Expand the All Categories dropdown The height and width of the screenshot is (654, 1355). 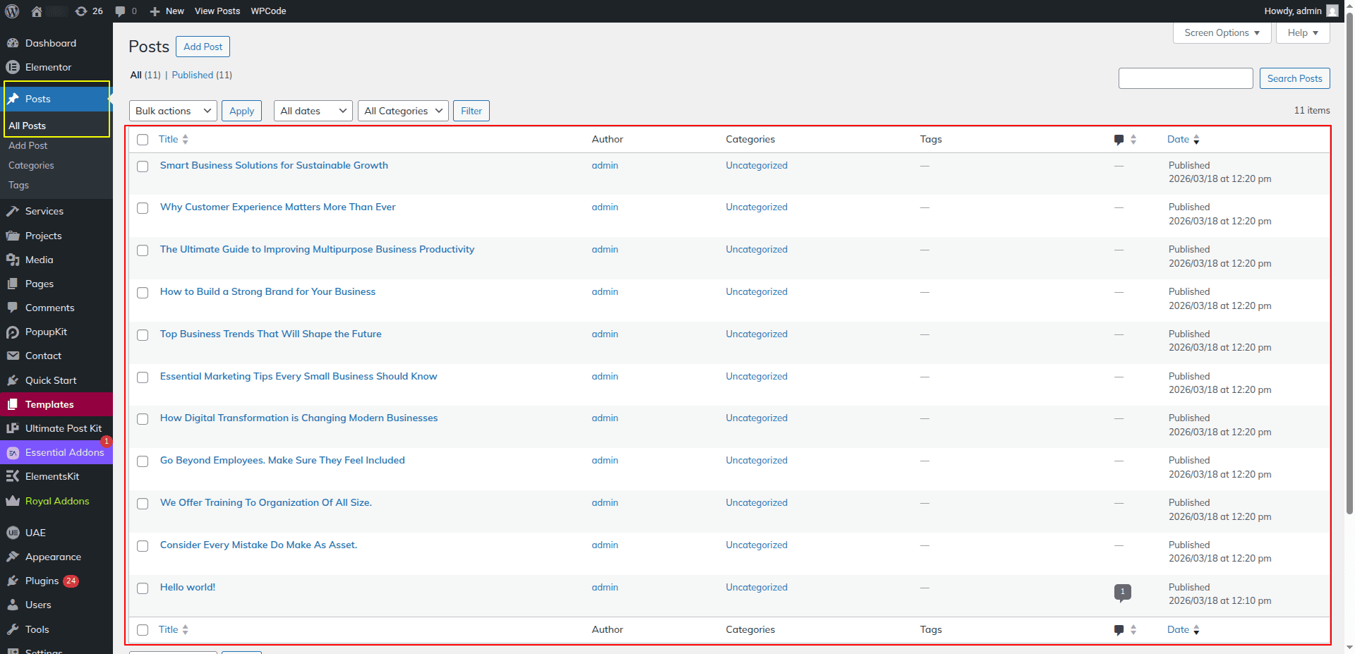coord(403,111)
